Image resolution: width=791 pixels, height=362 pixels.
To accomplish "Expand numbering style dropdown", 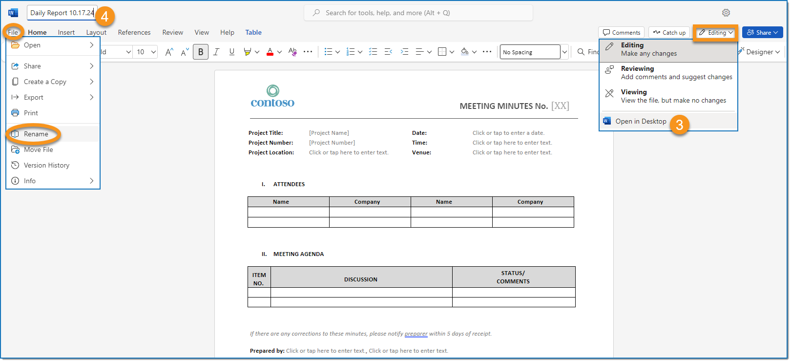I will click(360, 52).
